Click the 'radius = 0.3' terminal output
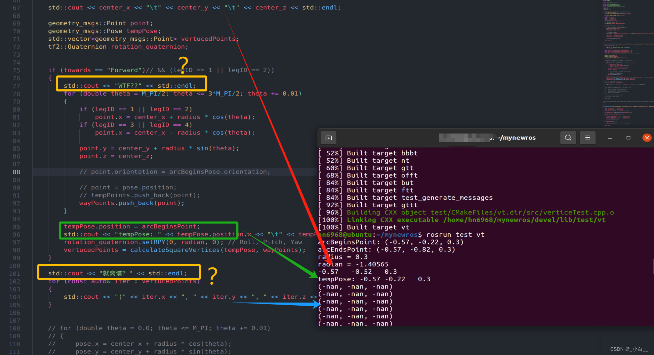This screenshot has height=355, width=654. click(x=343, y=257)
